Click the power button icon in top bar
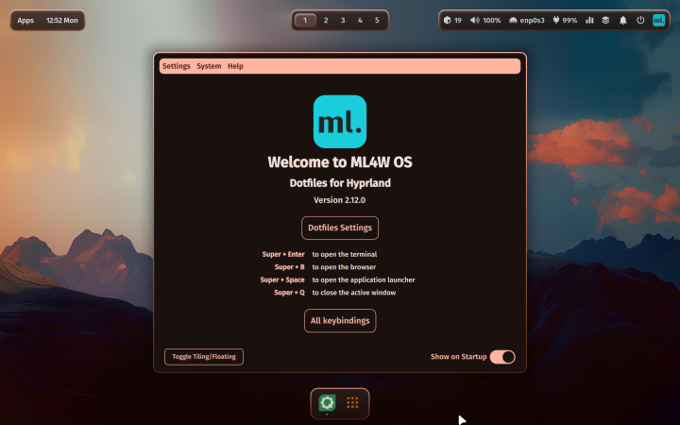 click(640, 21)
